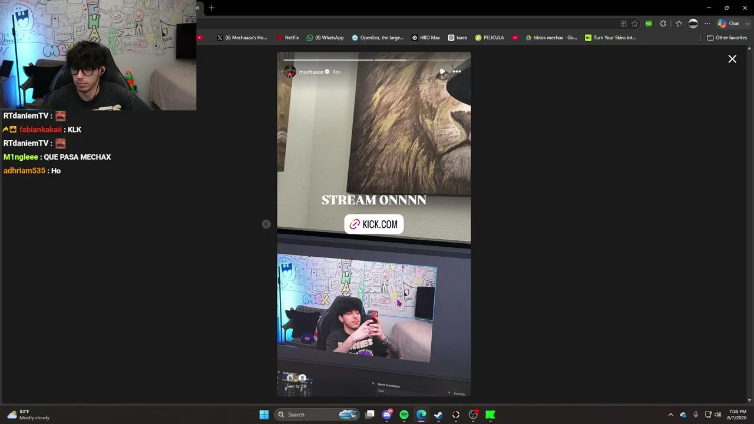Open the volume speaker tray icon

[x=717, y=415]
